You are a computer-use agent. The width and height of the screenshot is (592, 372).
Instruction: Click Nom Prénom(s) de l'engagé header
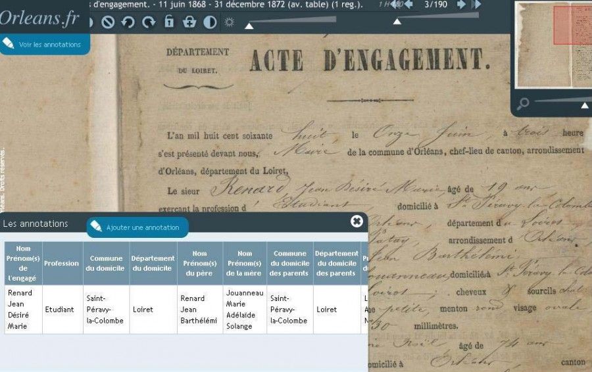[x=23, y=264]
